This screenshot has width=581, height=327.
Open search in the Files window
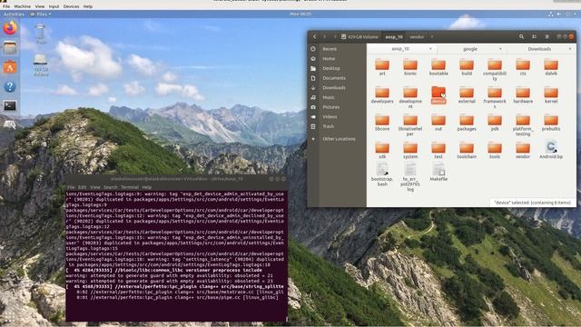[521, 36]
